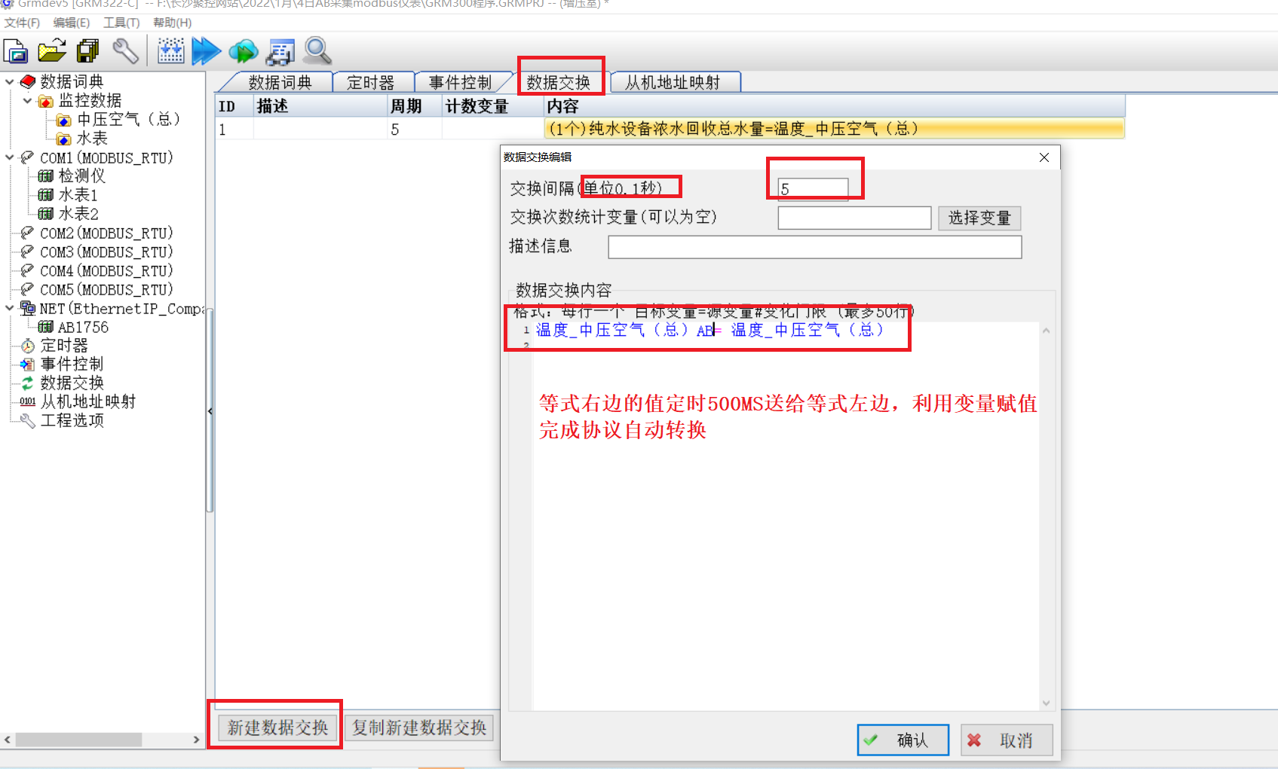Collapse the NET (EthernetIP) tree node
The height and width of the screenshot is (769, 1278).
click(9, 308)
